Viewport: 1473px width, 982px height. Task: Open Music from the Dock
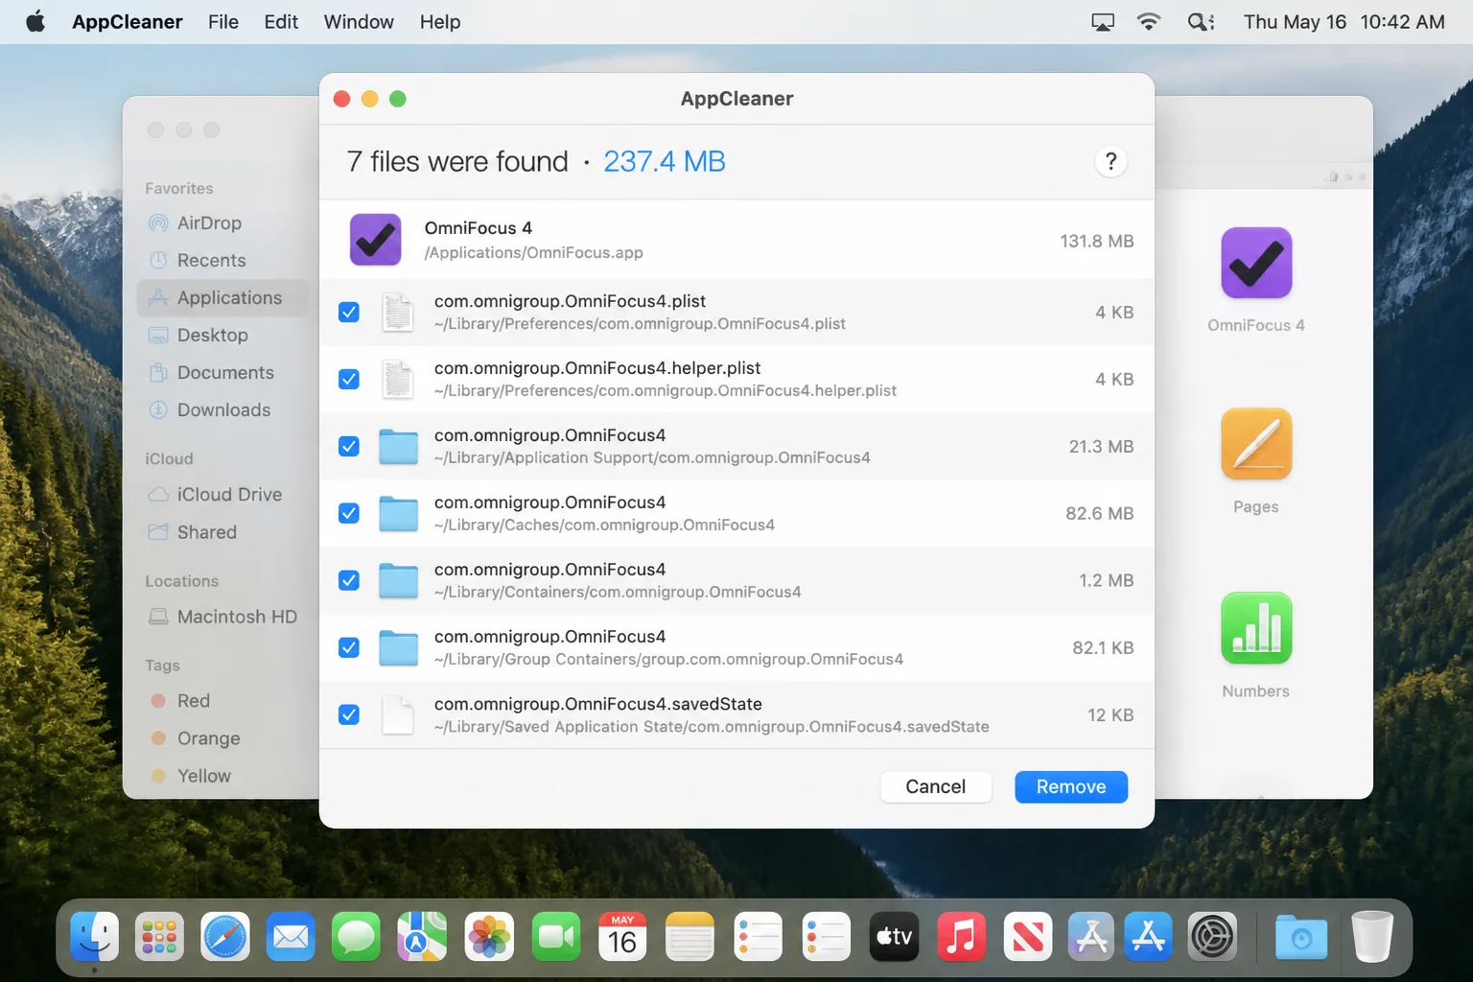tap(961, 936)
